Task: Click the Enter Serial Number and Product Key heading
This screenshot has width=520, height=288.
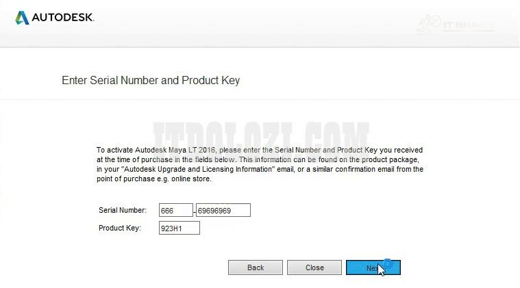Action: (x=151, y=80)
